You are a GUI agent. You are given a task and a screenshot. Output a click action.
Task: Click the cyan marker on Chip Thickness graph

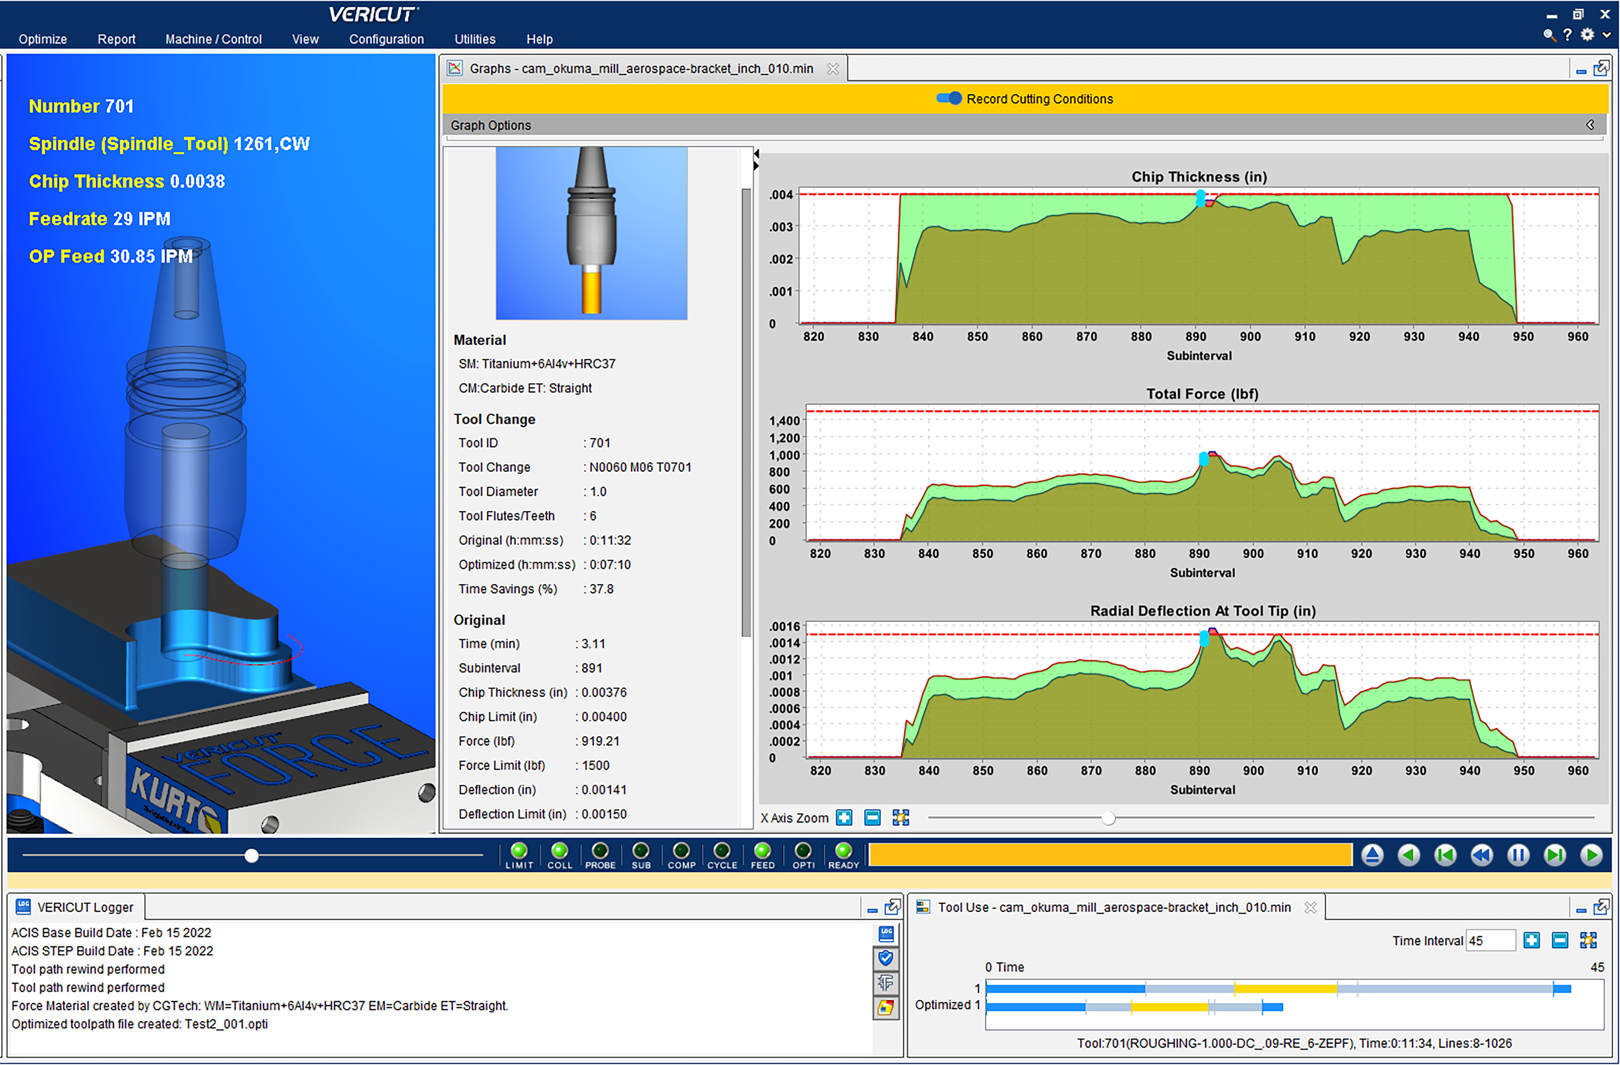pos(1201,198)
